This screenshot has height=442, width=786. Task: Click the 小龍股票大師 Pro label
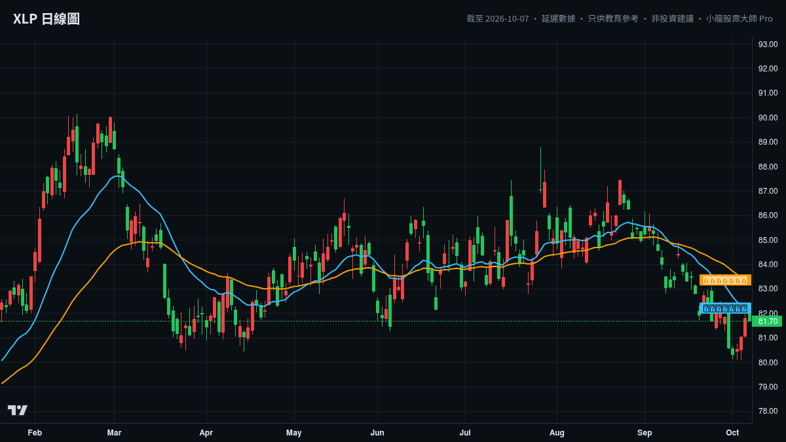coord(739,18)
